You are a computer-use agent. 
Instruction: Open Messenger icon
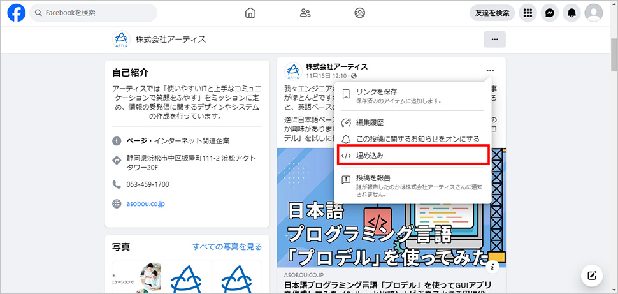550,13
